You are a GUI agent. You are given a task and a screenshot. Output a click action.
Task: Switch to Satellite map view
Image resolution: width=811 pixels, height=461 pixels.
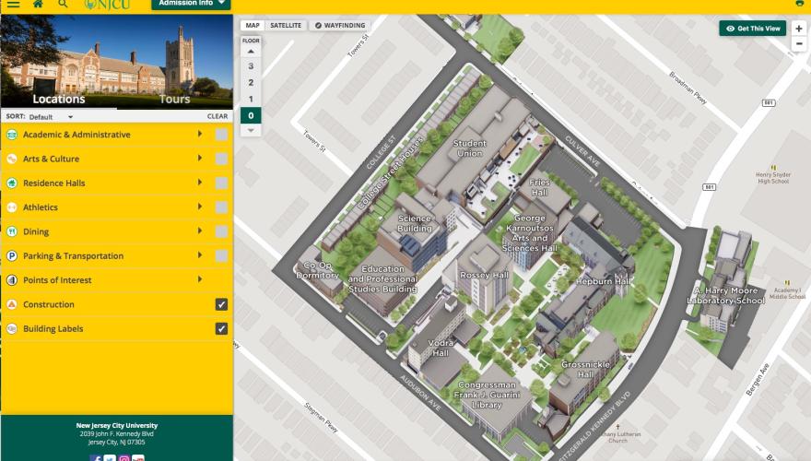tap(286, 26)
